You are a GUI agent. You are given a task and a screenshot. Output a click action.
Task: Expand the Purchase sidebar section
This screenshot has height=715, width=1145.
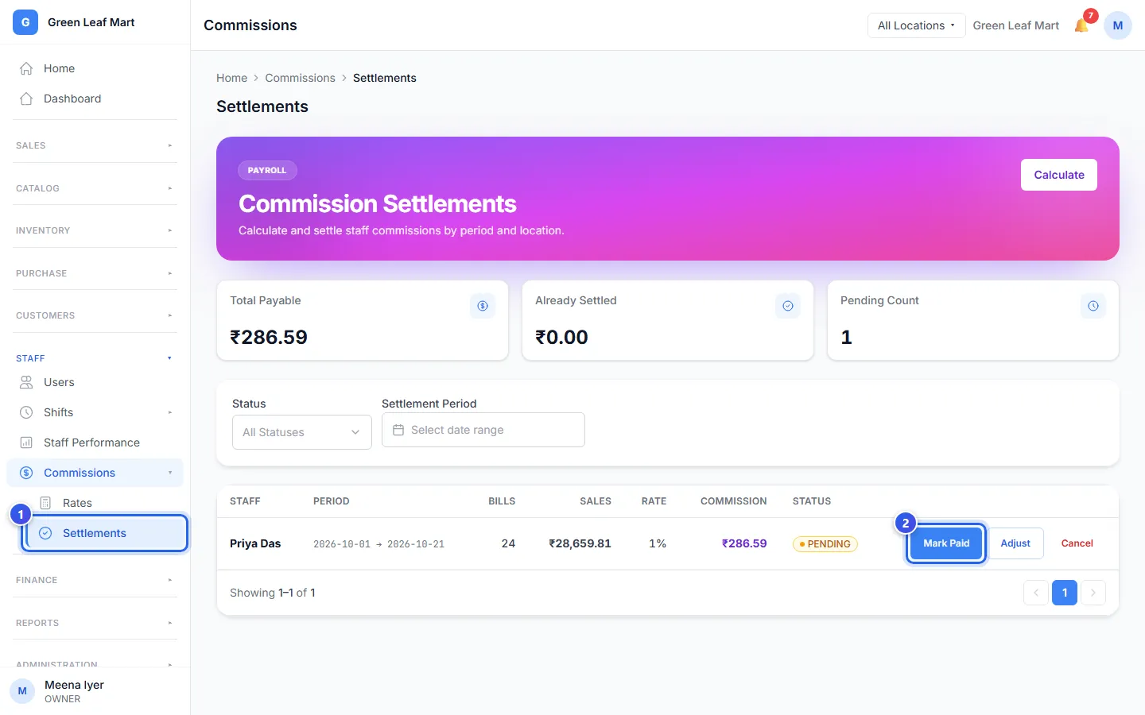click(95, 273)
